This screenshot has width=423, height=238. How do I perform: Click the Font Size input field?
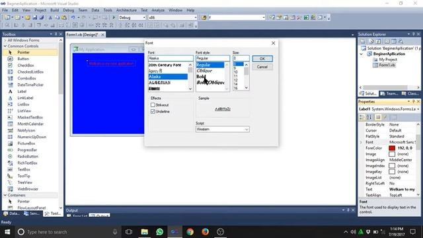click(x=241, y=58)
